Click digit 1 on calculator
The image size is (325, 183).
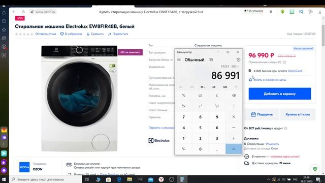click(x=183, y=138)
